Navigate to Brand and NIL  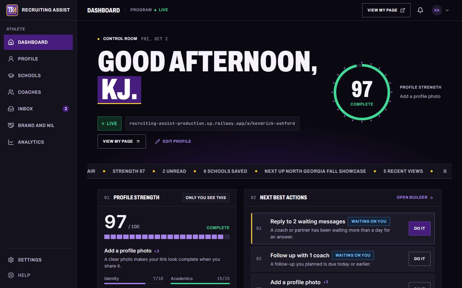pyautogui.click(x=38, y=125)
